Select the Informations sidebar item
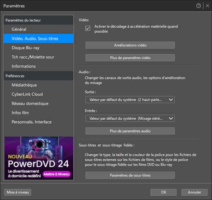Screen dimensions: 212x200 24,66
